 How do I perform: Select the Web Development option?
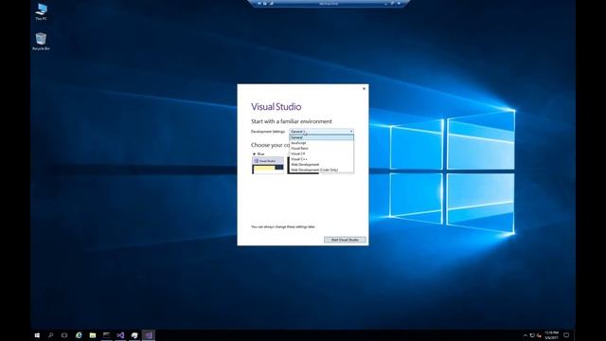(x=322, y=164)
